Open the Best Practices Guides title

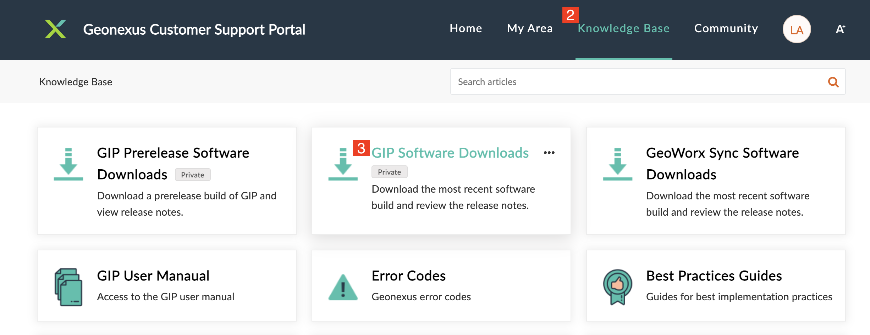point(714,276)
